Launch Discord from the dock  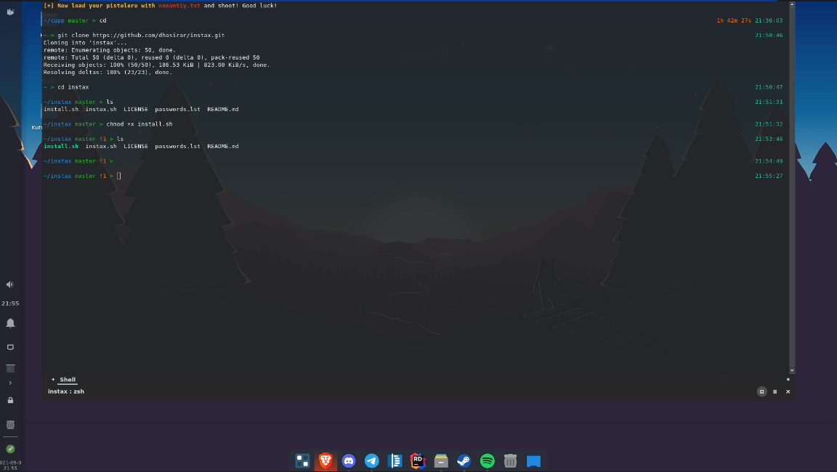(x=349, y=461)
